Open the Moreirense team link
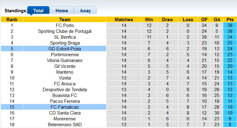The width and height of the screenshot is (237, 128). pos(65,119)
